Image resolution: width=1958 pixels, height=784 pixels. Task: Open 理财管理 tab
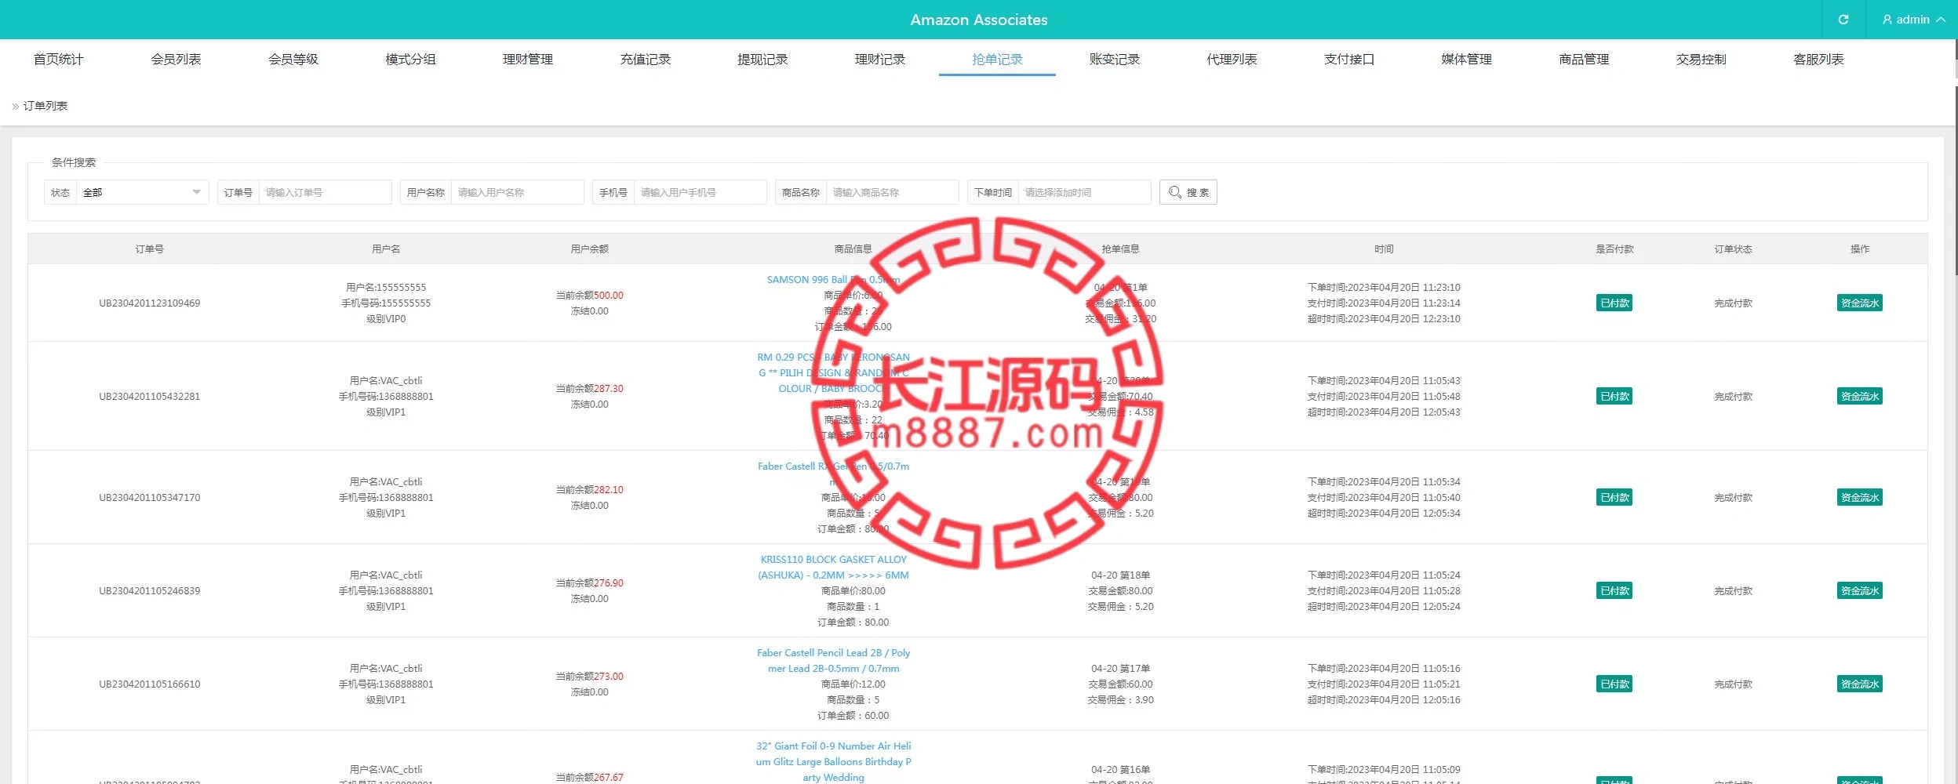click(528, 60)
